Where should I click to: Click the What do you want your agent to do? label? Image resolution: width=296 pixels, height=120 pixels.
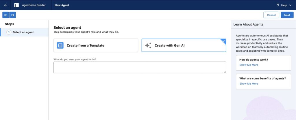pos(75,59)
